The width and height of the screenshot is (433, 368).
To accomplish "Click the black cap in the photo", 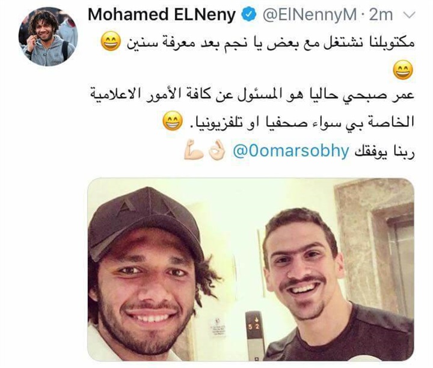I will click(x=144, y=221).
